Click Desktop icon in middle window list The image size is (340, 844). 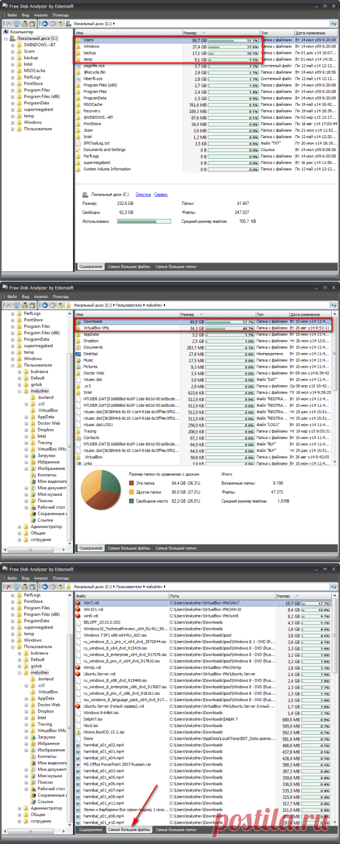[79, 354]
